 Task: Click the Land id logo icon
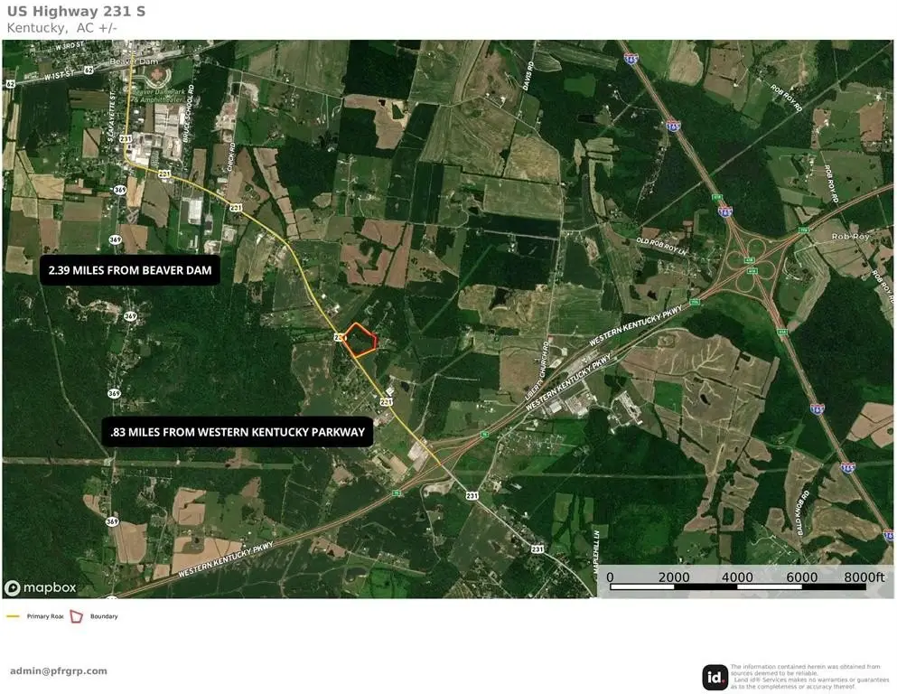pos(715,677)
